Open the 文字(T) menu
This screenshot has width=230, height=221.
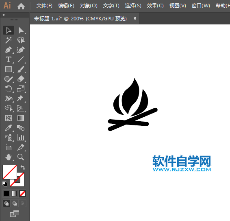coord(111,6)
